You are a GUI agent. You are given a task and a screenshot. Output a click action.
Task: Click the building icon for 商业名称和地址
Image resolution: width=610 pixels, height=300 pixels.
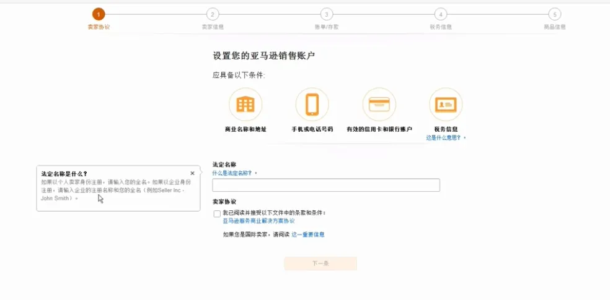tap(245, 105)
